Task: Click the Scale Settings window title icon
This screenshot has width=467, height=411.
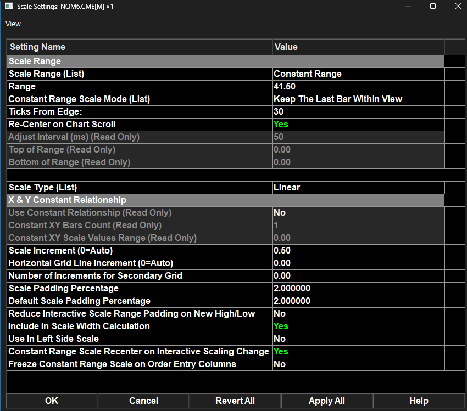Action: [x=9, y=6]
